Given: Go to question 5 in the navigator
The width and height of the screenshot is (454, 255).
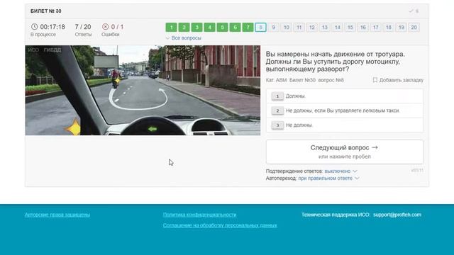Looking at the screenshot, I should (222, 28).
